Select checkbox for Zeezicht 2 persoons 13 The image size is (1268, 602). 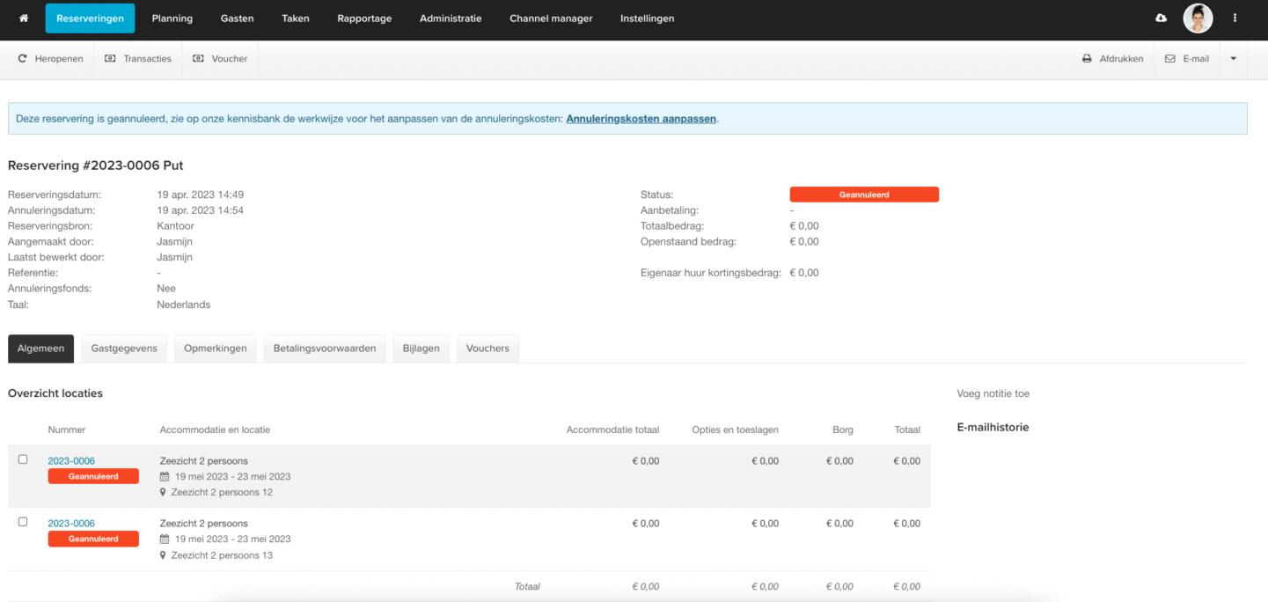pos(23,522)
